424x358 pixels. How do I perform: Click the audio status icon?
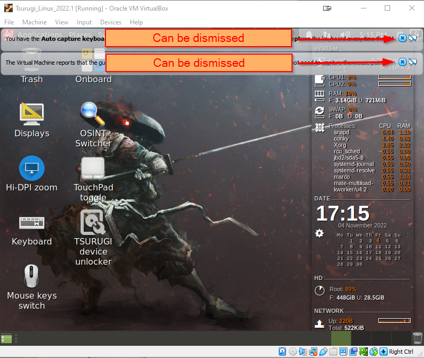click(x=303, y=352)
